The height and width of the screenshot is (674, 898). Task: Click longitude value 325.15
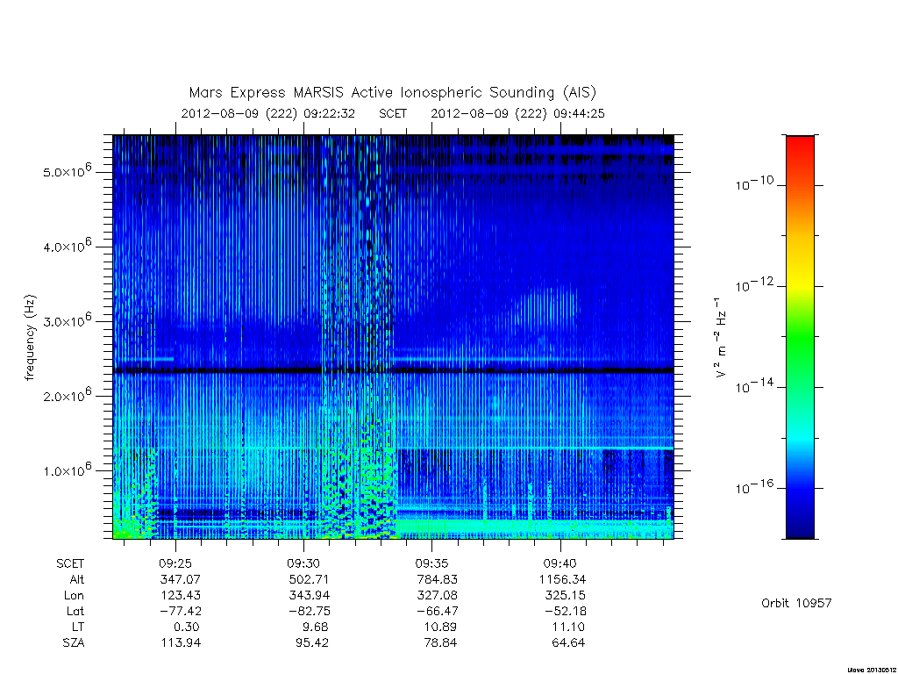coord(566,596)
